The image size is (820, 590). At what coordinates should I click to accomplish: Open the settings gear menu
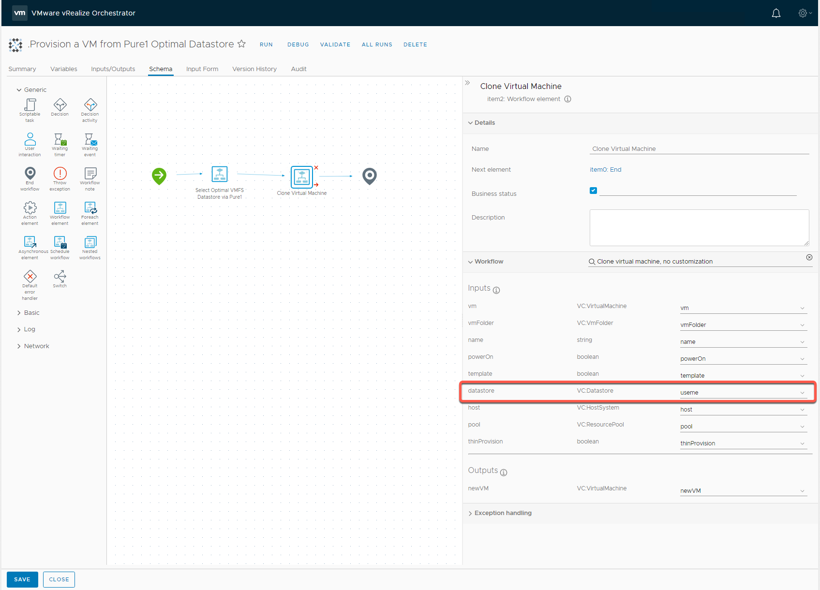805,13
